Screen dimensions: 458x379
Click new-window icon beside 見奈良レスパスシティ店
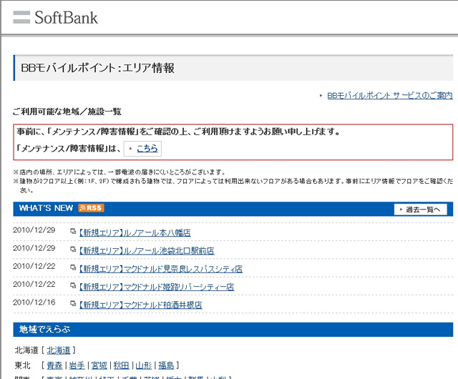pos(73,267)
